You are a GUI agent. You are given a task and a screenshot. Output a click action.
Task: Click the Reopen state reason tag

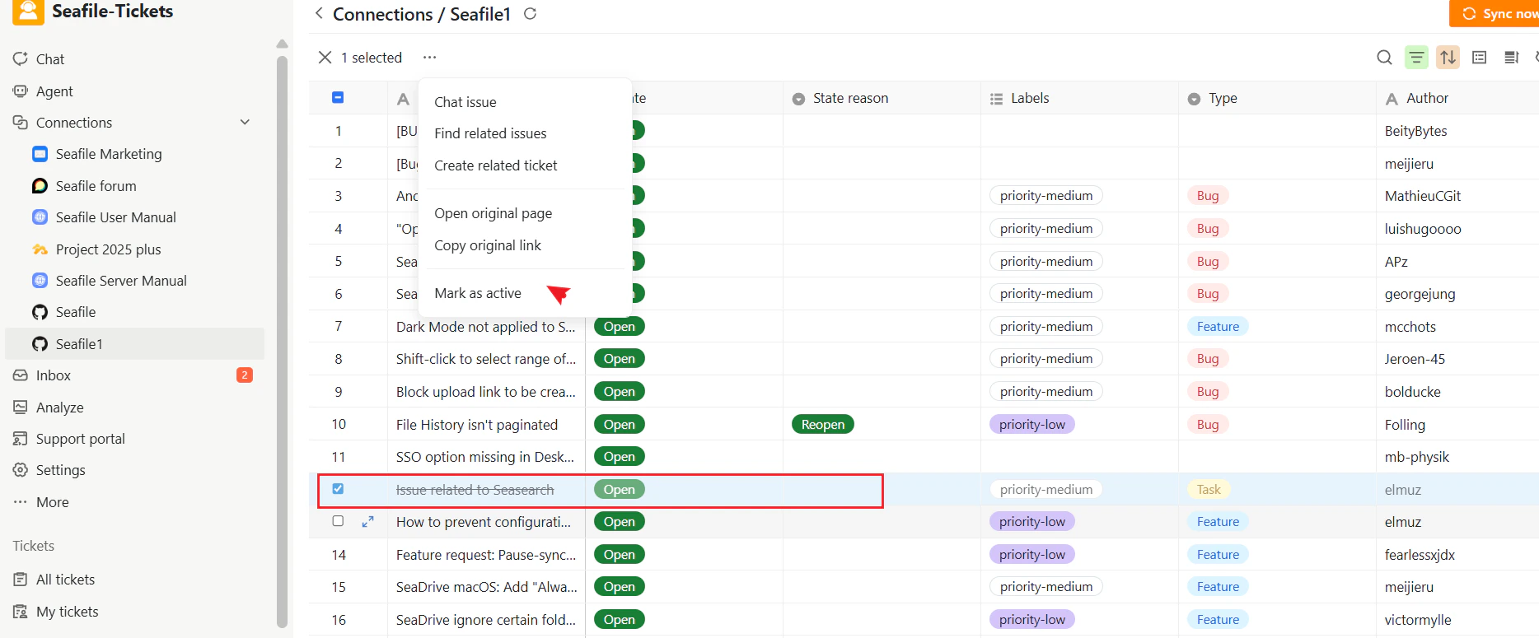(x=822, y=424)
